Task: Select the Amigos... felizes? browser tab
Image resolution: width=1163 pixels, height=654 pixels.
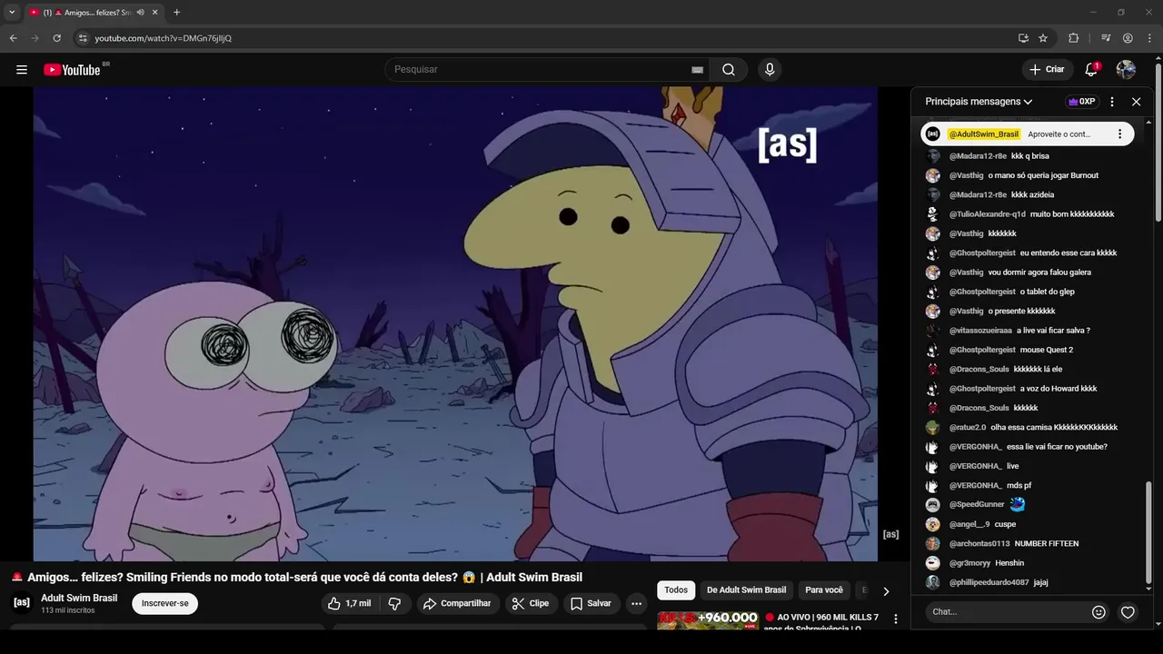Action: [93, 13]
